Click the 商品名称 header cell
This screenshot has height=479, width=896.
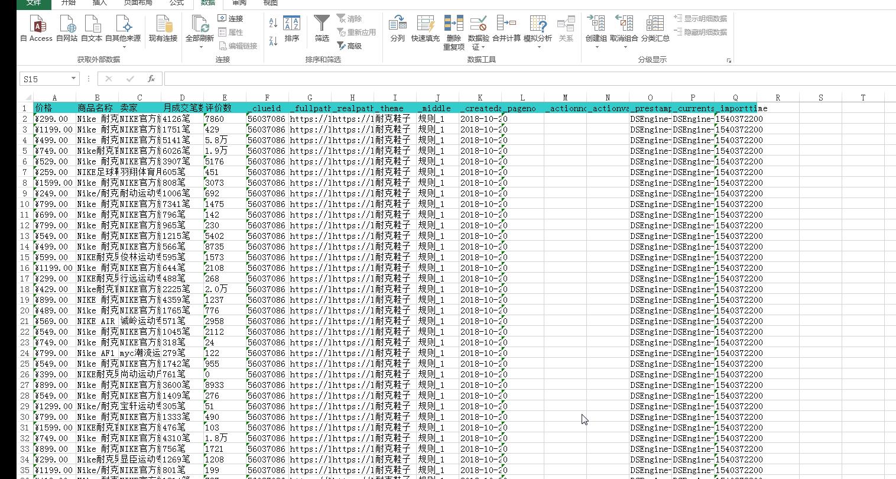coord(98,108)
